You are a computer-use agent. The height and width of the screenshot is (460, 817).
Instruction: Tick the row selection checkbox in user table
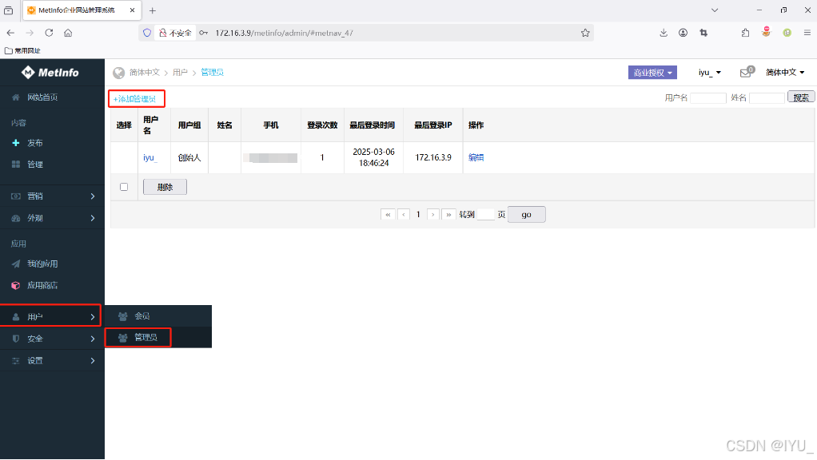coord(124,186)
